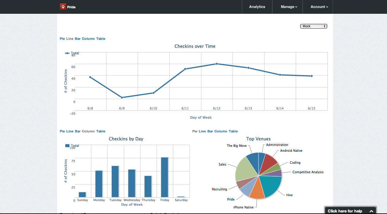Click the 6/12 peak data point
Screen dimensions: 387x214
[x=217, y=64]
